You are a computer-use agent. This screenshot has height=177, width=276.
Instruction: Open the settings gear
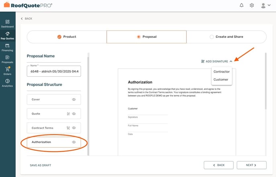pyautogui.click(x=252, y=5)
